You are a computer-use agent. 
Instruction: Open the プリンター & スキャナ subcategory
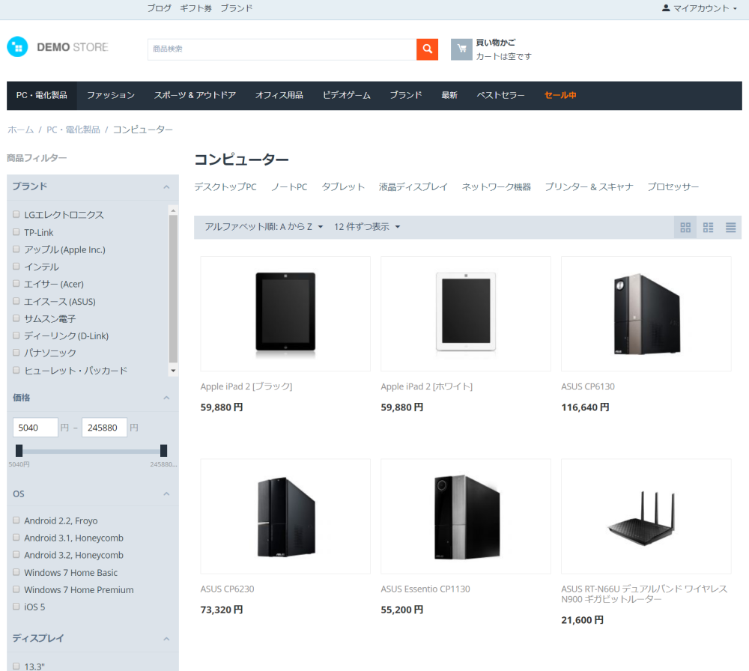589,186
